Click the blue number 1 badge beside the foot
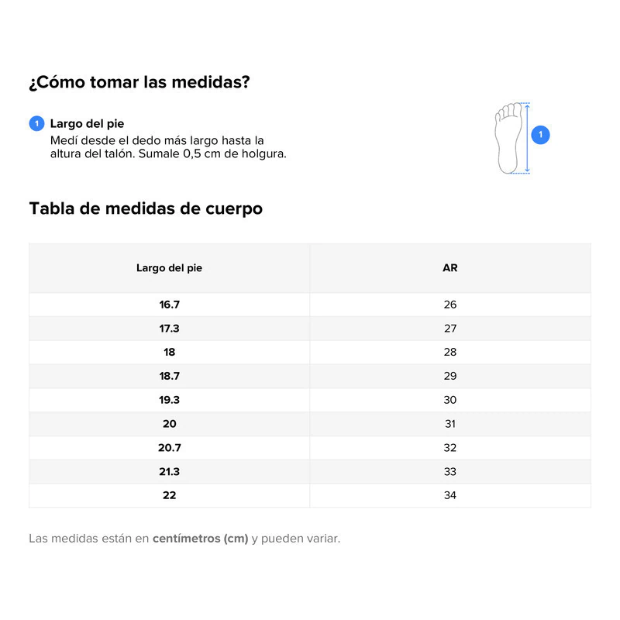Viewport: 620px width, 620px height. point(541,136)
